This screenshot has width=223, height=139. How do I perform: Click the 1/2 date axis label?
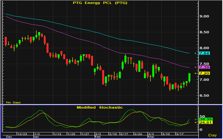[37, 134]
